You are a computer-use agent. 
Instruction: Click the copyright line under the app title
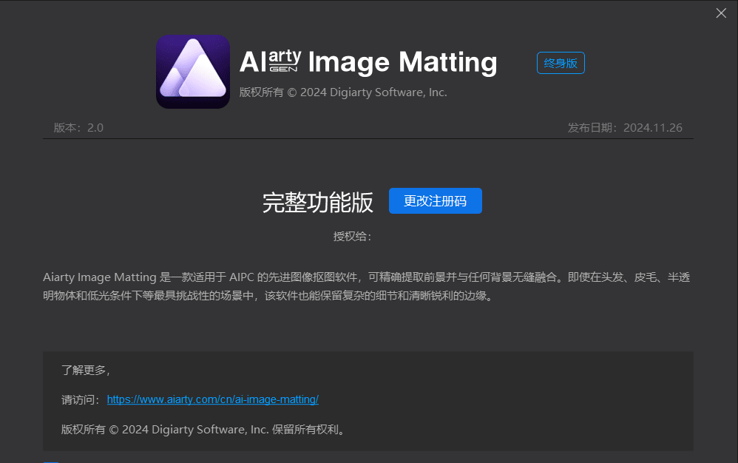click(343, 92)
